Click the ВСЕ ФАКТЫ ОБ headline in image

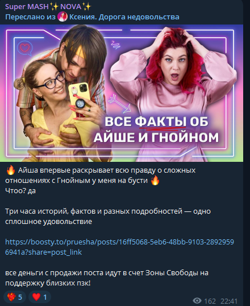pos(156,121)
